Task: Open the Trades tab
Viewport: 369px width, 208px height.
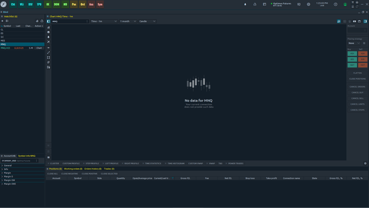Action: point(109,169)
